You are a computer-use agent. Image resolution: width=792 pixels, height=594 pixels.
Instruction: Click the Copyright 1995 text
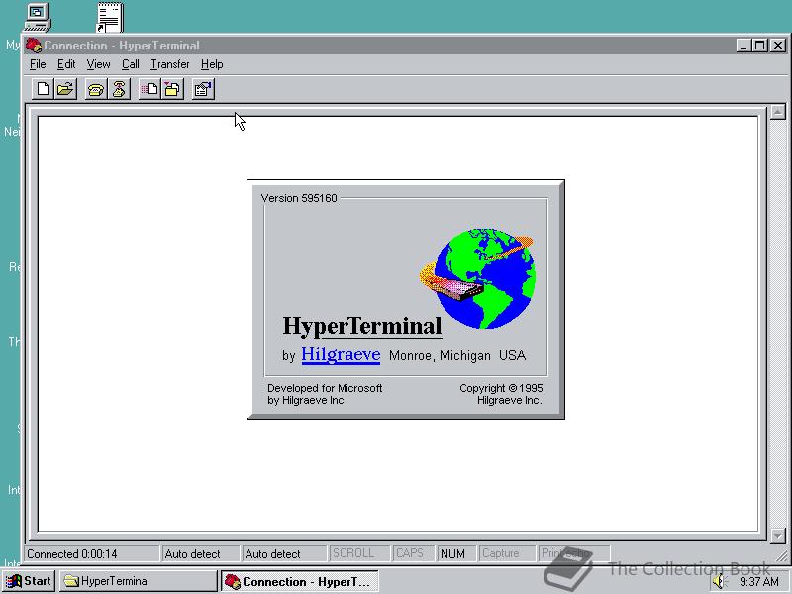(501, 388)
